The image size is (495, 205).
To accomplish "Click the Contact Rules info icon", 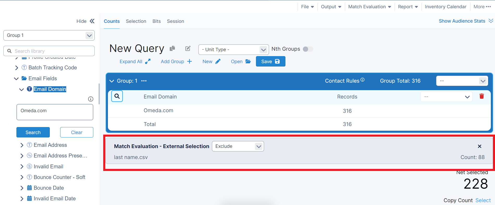I will pyautogui.click(x=362, y=80).
